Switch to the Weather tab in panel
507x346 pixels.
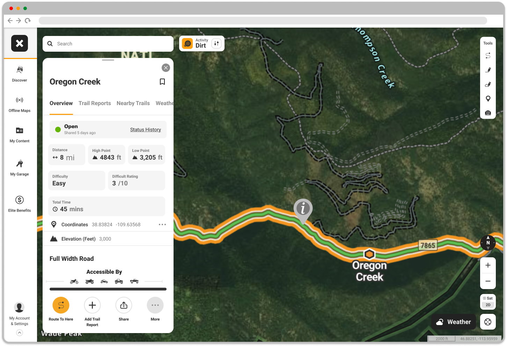point(164,103)
